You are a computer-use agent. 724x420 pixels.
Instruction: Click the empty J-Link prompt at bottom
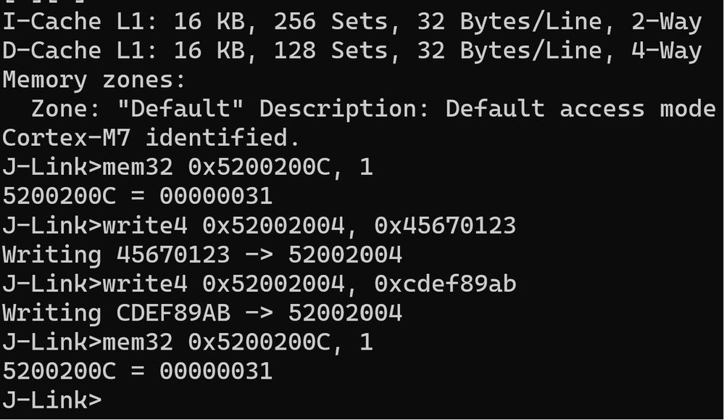(x=52, y=400)
